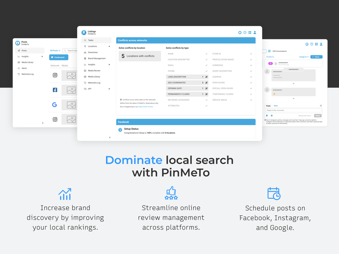The width and height of the screenshot is (339, 254).
Task: Open Tasks in Listings sidebar
Action: click(x=96, y=40)
